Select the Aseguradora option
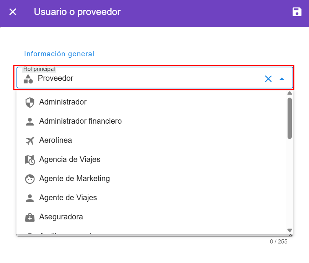The width and height of the screenshot is (309, 263). coord(61,217)
